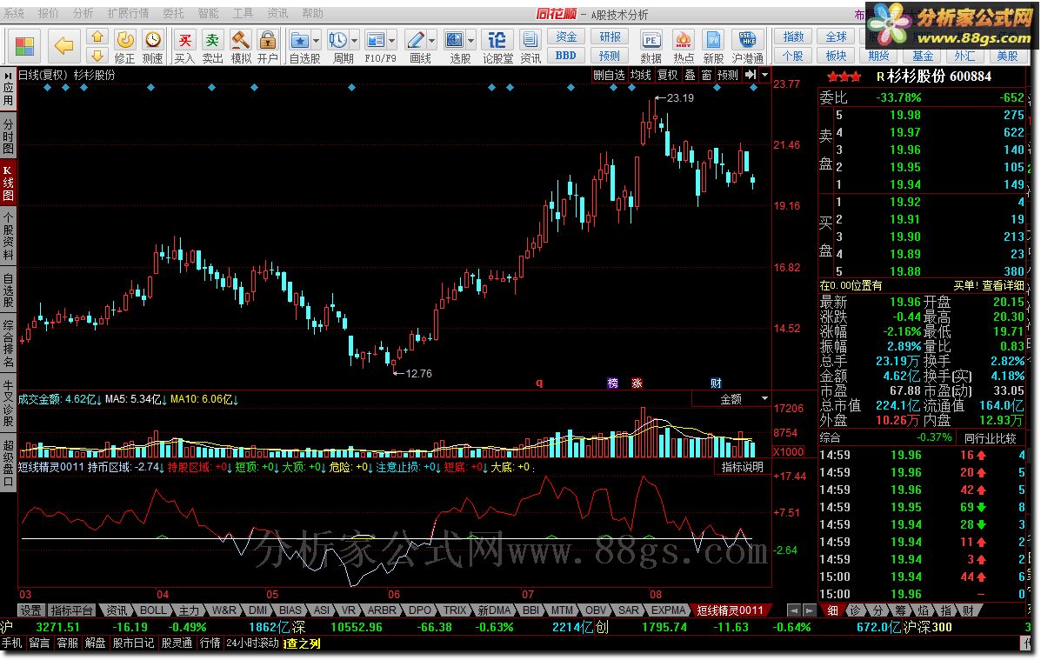Screen dimensions: 1041x660
Task: Click the 买入 buy icon
Action: (x=185, y=41)
